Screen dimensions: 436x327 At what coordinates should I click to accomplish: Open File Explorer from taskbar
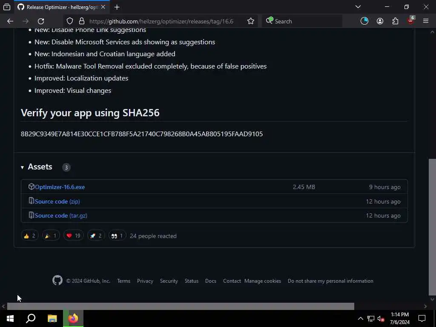coord(52,318)
